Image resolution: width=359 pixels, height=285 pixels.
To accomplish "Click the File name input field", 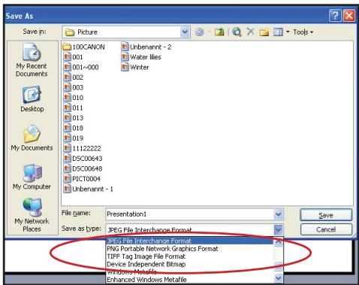I will tap(190, 214).
